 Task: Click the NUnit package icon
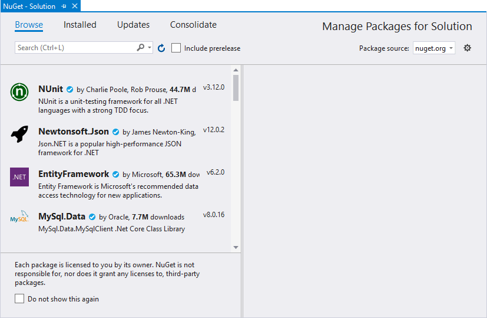click(x=19, y=92)
